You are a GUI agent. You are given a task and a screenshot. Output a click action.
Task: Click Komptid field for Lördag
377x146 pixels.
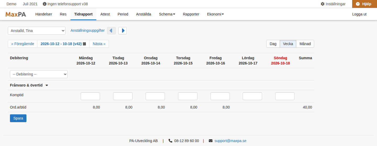252,96
